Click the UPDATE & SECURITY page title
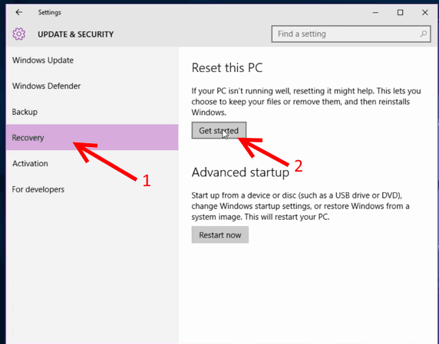439x344 pixels. click(75, 34)
